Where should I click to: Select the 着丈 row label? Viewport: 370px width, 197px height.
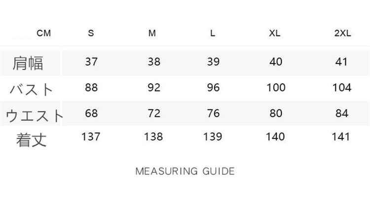[31, 139]
